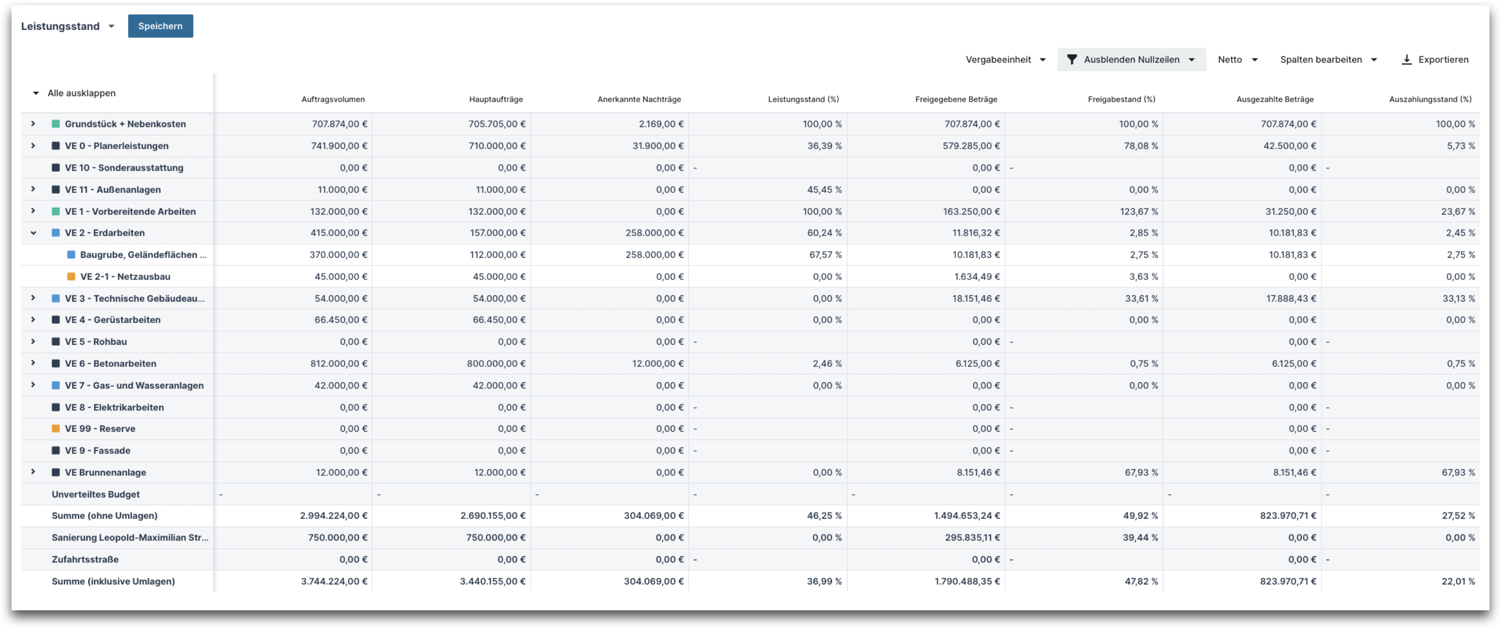
Task: Click Auftragsvolumen cell 812.000,00 €
Action: [x=339, y=364]
